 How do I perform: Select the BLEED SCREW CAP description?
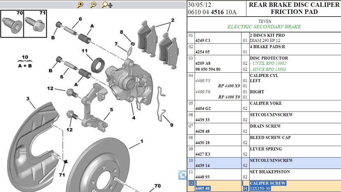(x=270, y=138)
